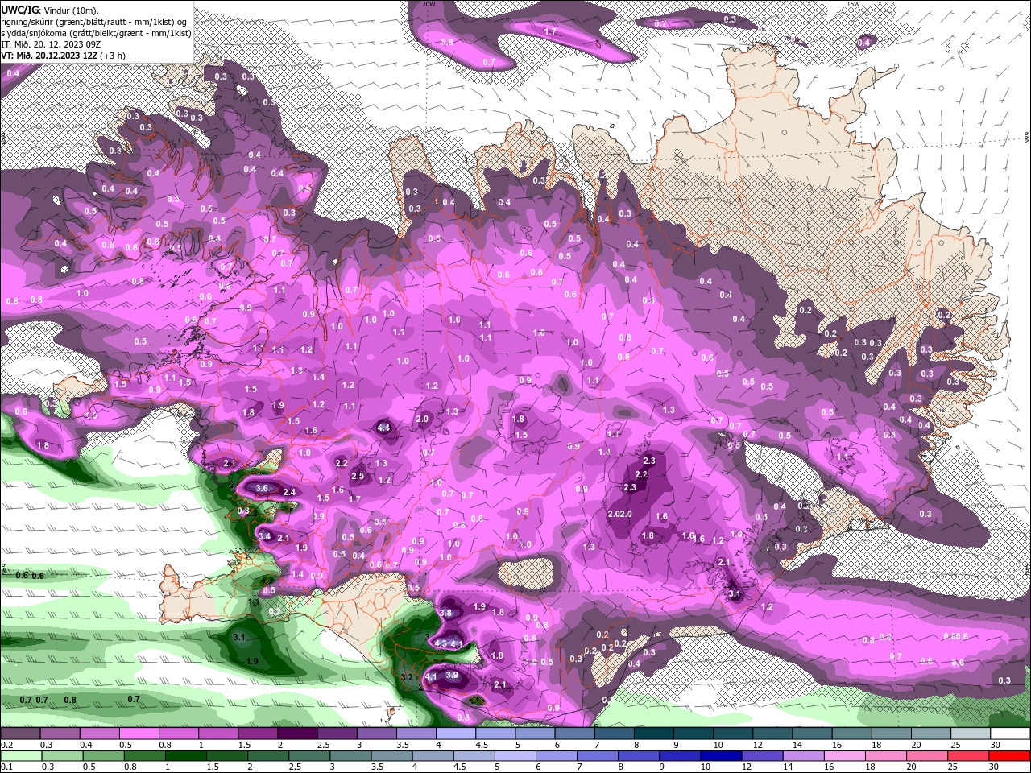1031x773 pixels.
Task: Click the 12 label on the snow scale
Action: point(757,745)
